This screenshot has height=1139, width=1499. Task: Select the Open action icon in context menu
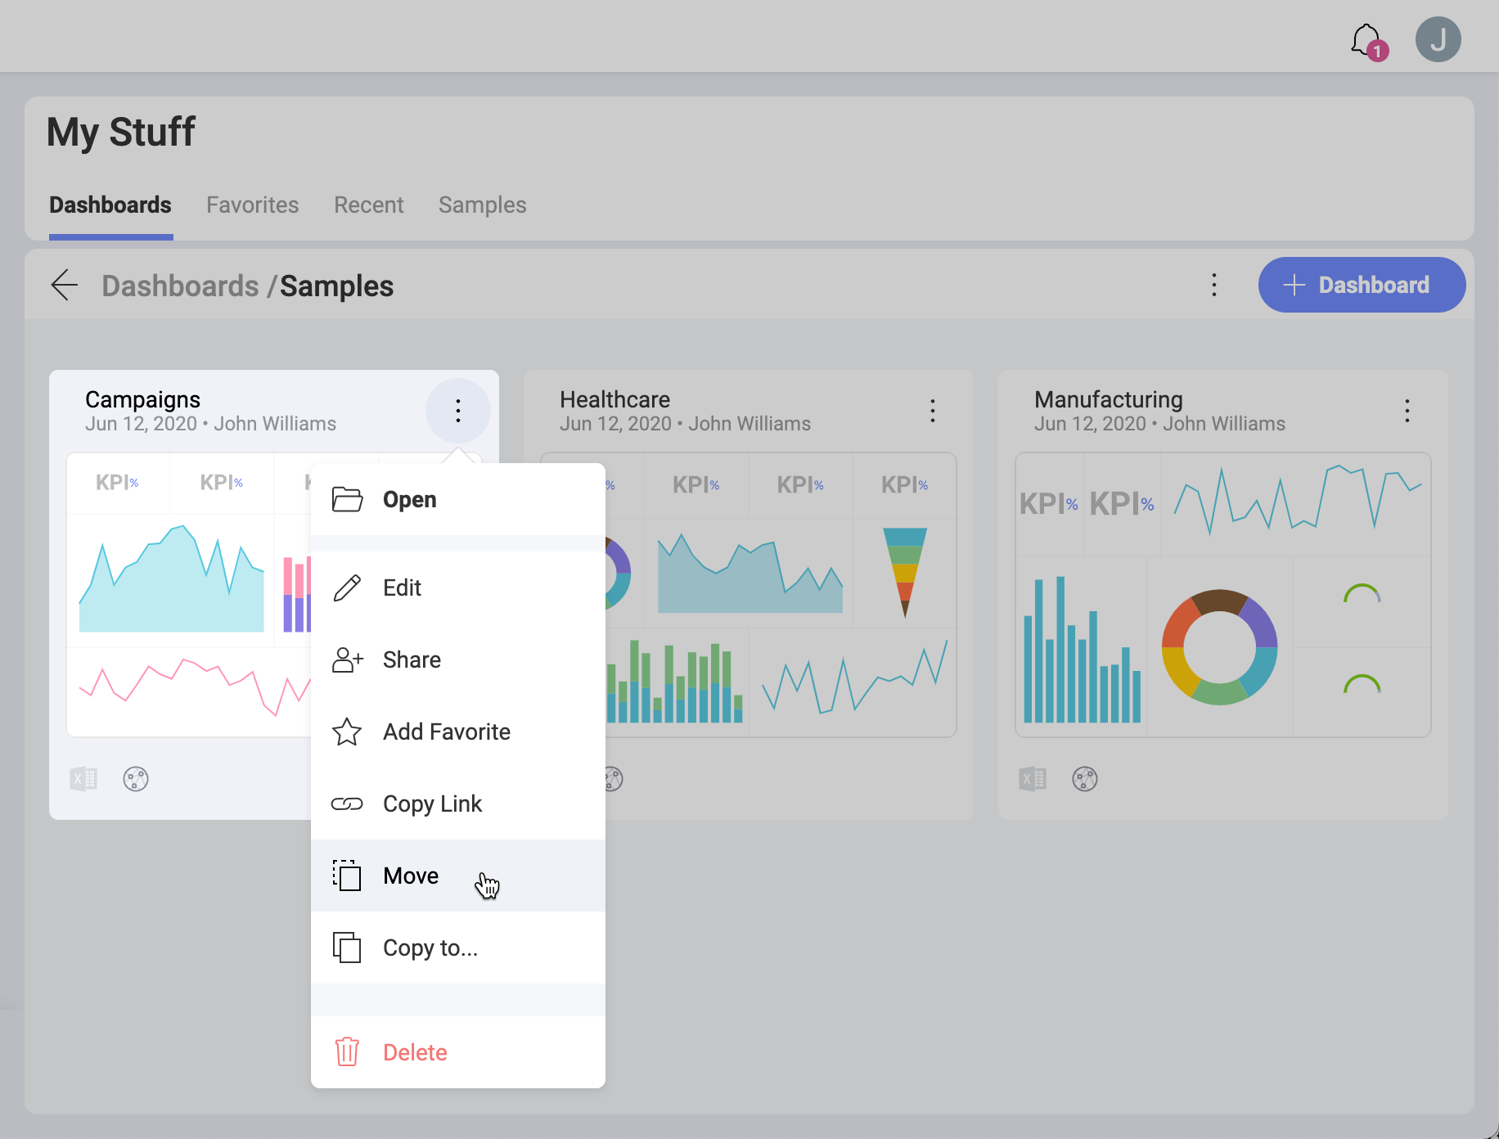click(347, 499)
